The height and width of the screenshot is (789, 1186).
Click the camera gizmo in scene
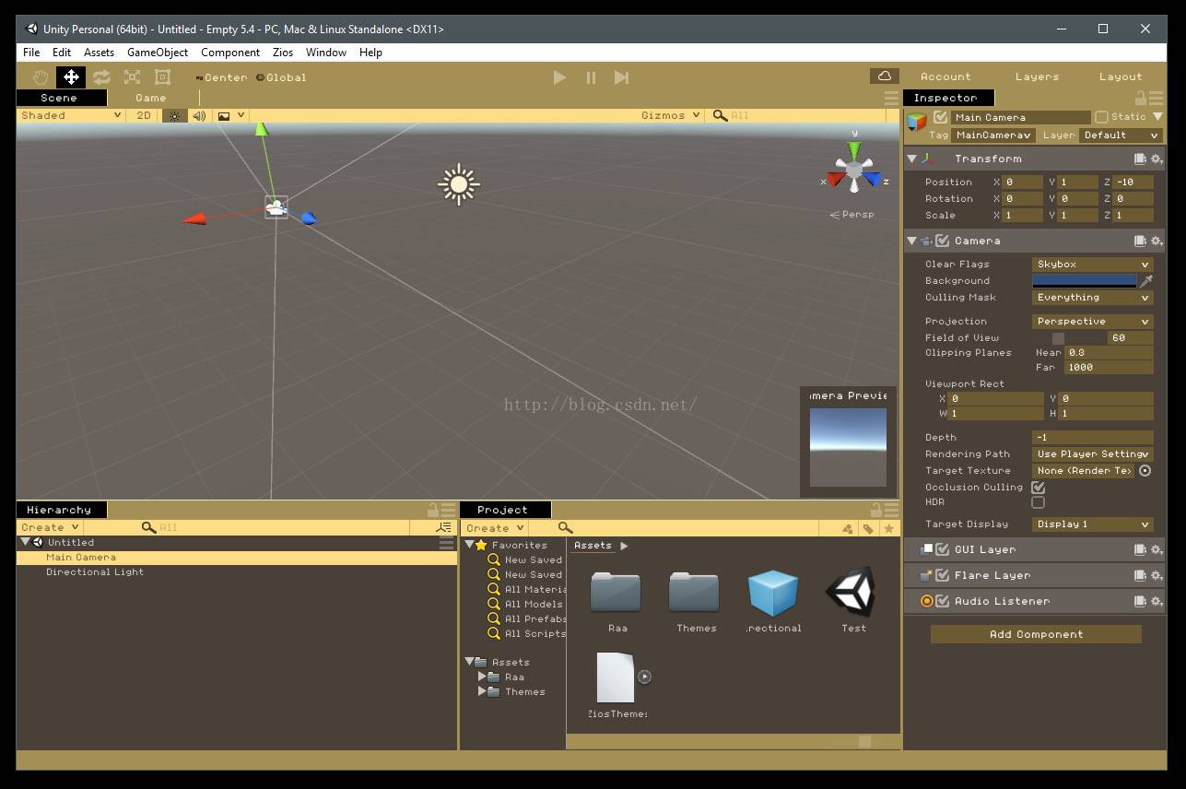[x=276, y=207]
